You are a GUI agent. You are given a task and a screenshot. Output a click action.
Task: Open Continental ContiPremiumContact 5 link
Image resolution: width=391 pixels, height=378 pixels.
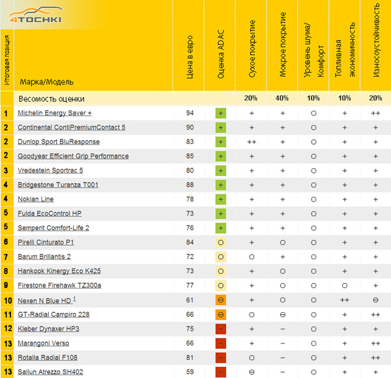click(72, 127)
